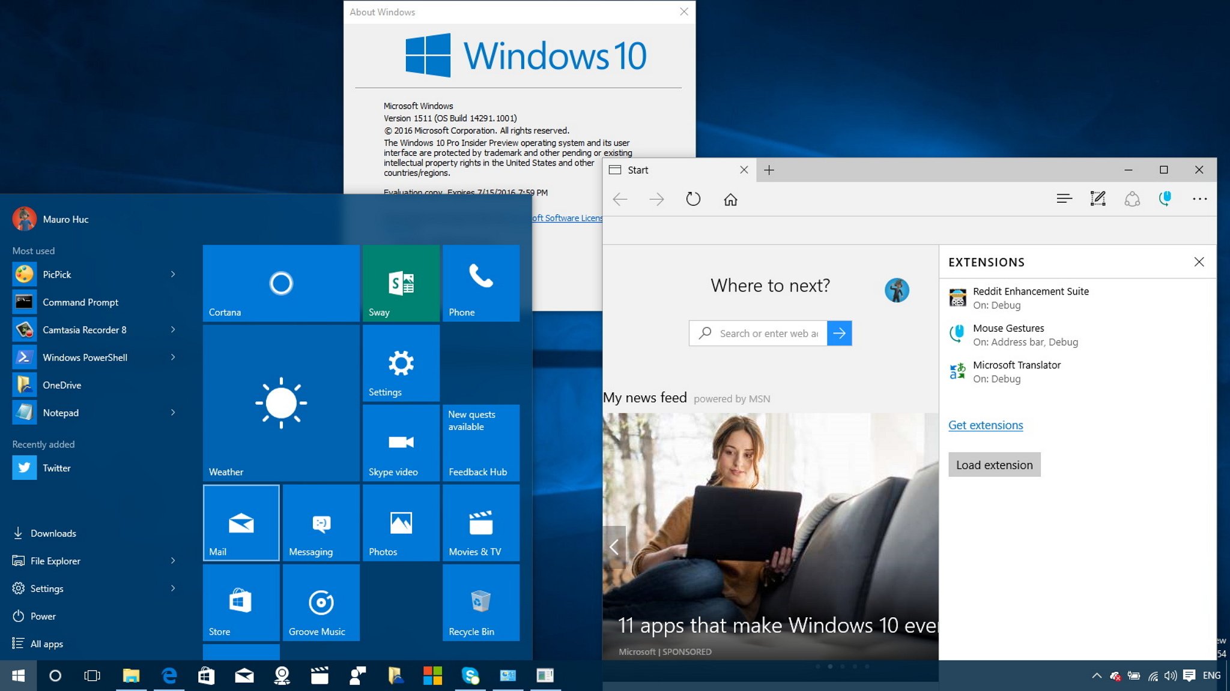Screen dimensions: 1230x691
Task: Click the Microsoft Translator extension icon
Action: 957,370
